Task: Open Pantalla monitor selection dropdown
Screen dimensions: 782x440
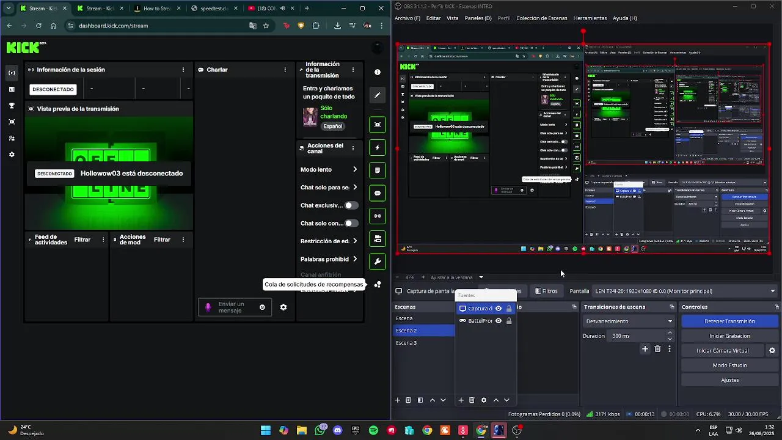Action: pyautogui.click(x=685, y=291)
